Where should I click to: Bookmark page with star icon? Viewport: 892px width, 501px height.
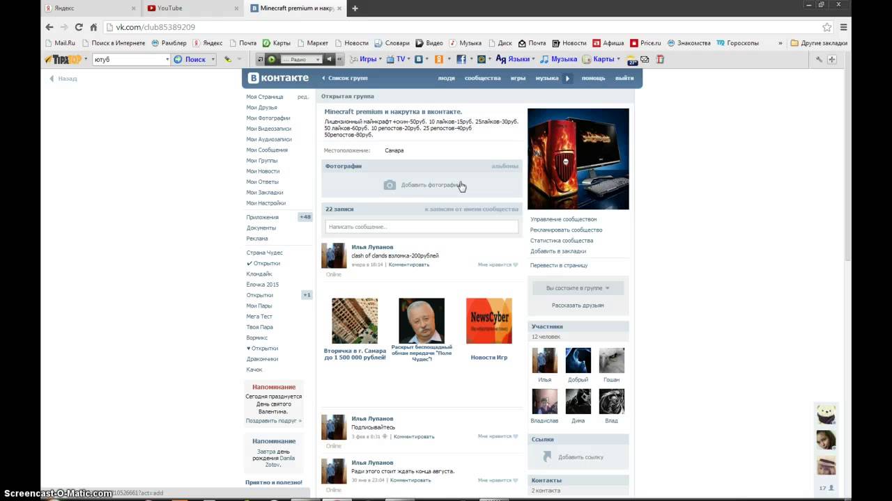826,27
